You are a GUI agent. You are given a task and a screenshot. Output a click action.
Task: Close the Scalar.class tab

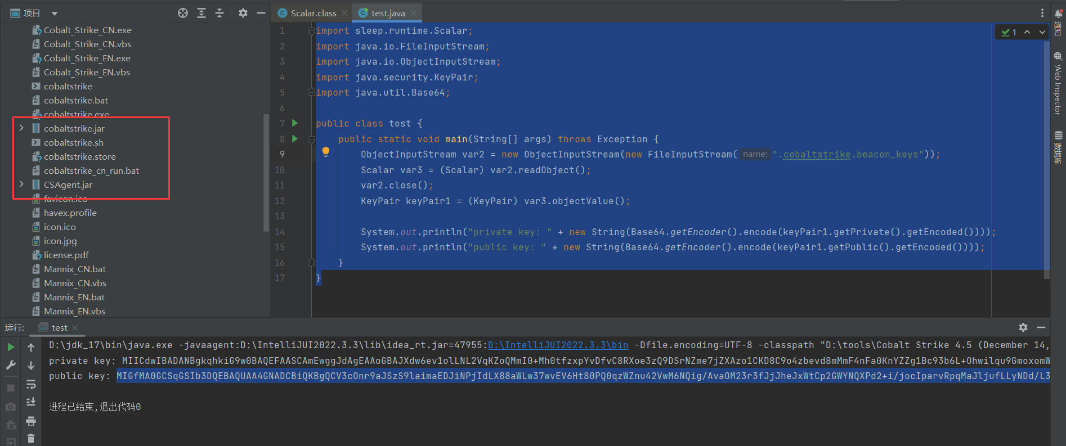344,13
